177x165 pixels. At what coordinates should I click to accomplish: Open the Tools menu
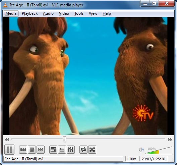(x=79, y=13)
